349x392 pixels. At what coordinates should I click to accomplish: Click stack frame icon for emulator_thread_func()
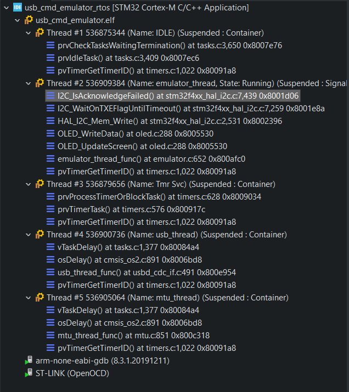click(x=50, y=159)
